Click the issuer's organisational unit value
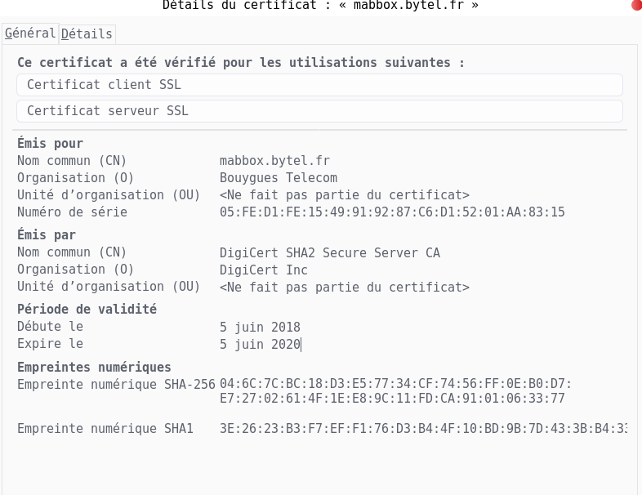Screen dimensions: 642x495 click(345, 287)
